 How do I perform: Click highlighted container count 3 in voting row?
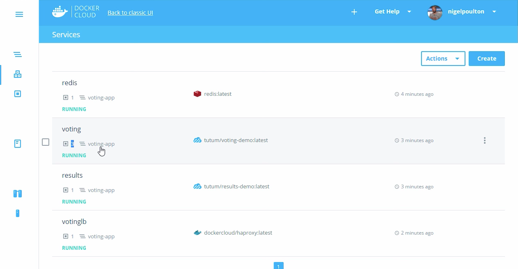(x=72, y=144)
